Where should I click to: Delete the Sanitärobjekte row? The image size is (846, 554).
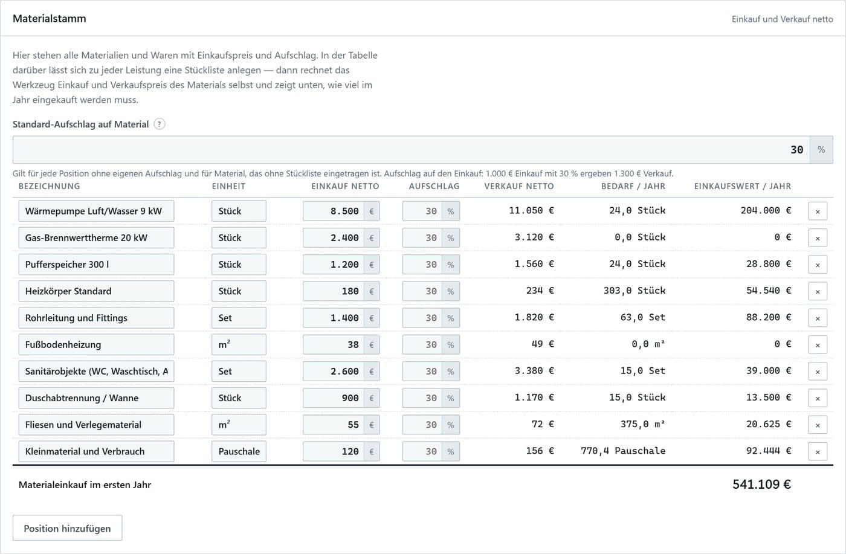818,372
